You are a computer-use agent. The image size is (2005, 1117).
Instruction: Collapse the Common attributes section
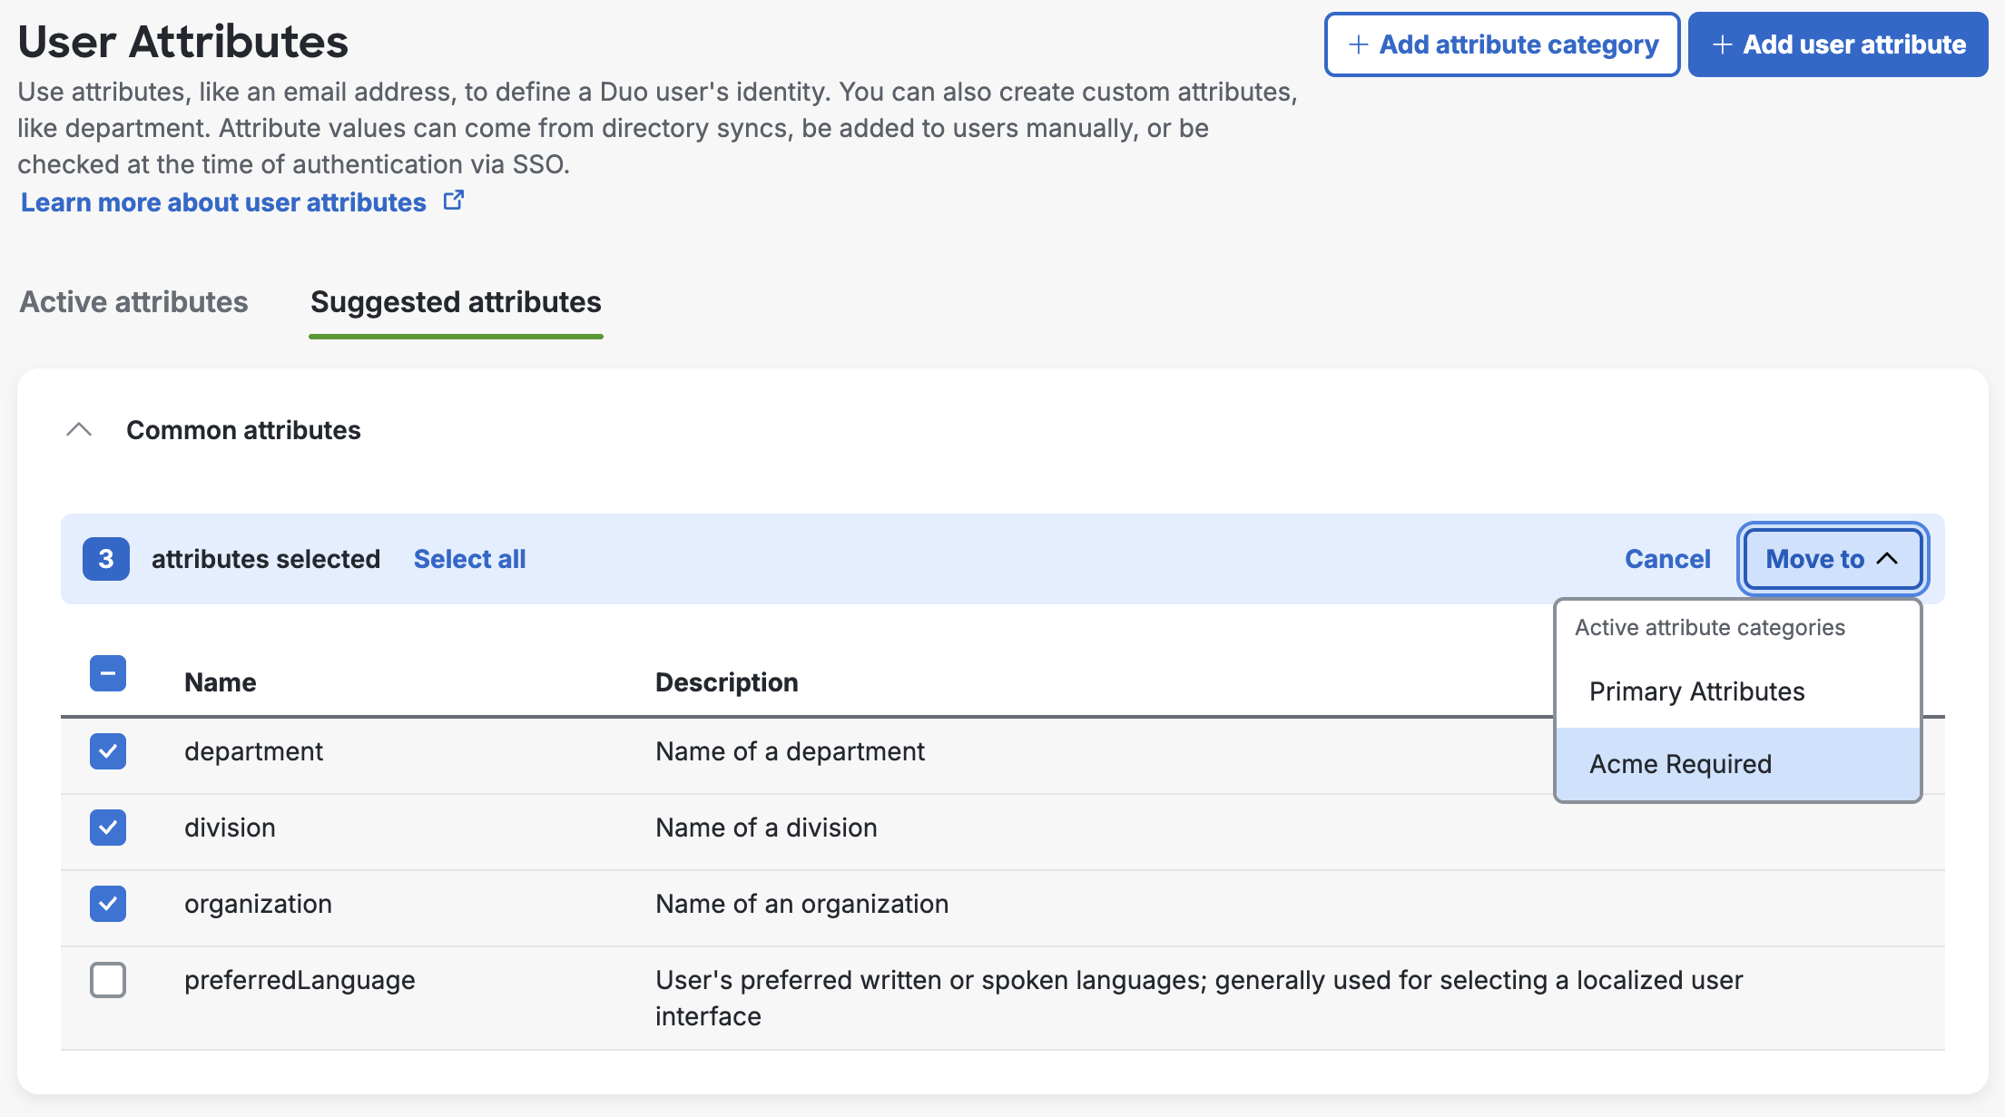coord(79,429)
